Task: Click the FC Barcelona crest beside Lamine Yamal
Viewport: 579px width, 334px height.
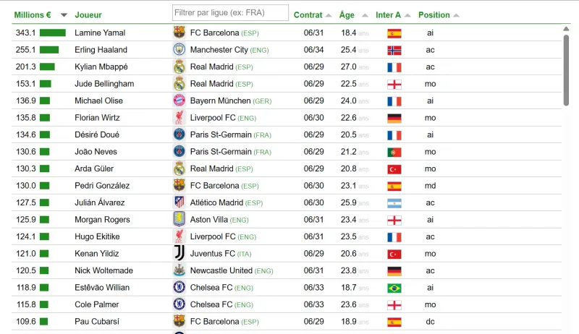Action: tap(179, 33)
